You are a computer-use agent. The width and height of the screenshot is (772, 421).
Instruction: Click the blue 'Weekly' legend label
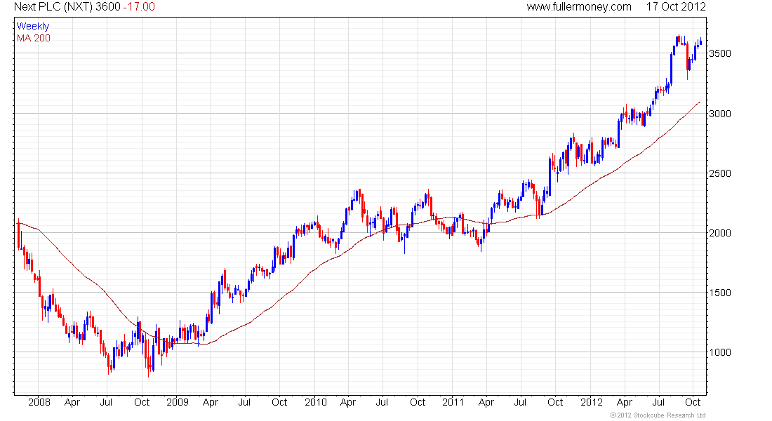tap(33, 26)
